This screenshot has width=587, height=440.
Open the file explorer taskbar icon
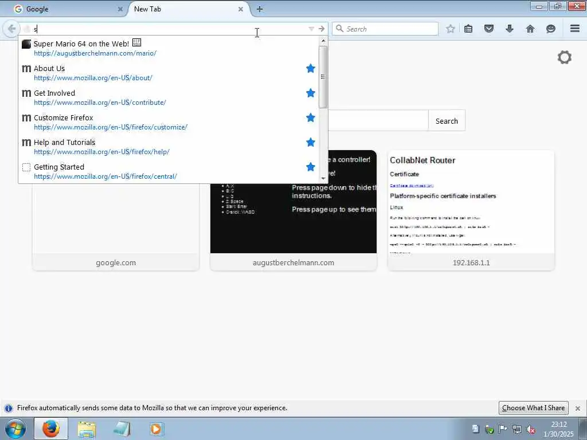tap(87, 429)
